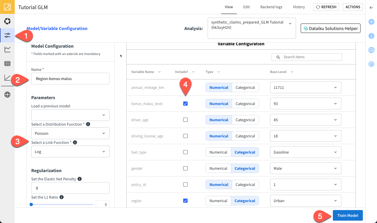Open the table grid icon in left sidebar
This screenshot has height=223, width=377.
click(7, 64)
